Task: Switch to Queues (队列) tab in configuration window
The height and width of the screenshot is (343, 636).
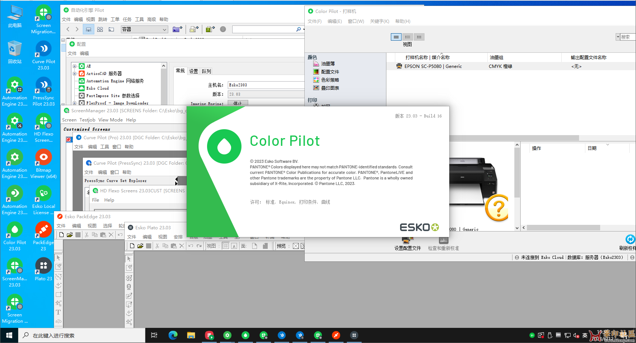Action: click(x=206, y=71)
